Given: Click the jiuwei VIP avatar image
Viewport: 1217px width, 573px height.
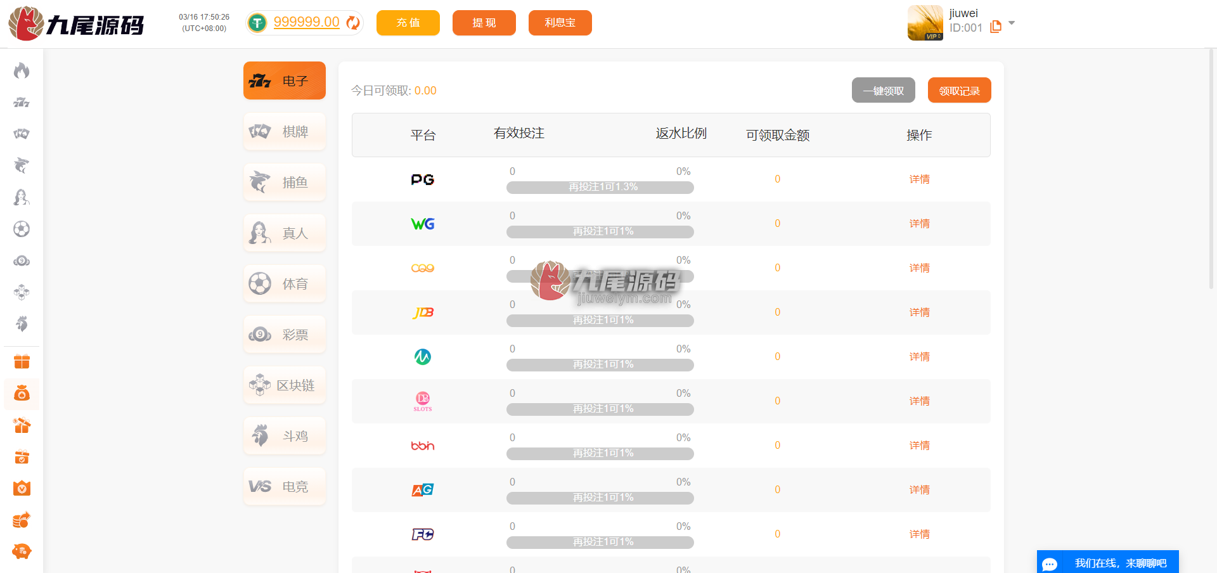Looking at the screenshot, I should (925, 23).
